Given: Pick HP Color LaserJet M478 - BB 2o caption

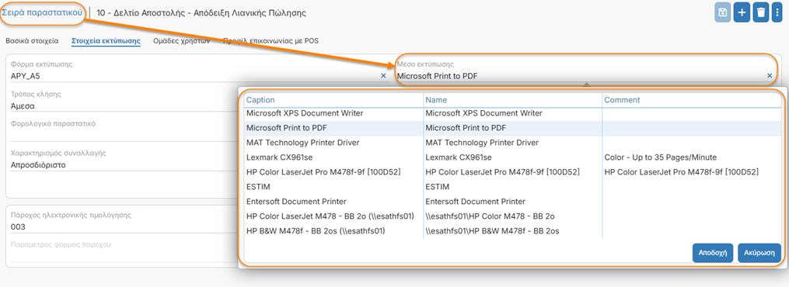Looking at the screenshot, I should click(x=330, y=216).
